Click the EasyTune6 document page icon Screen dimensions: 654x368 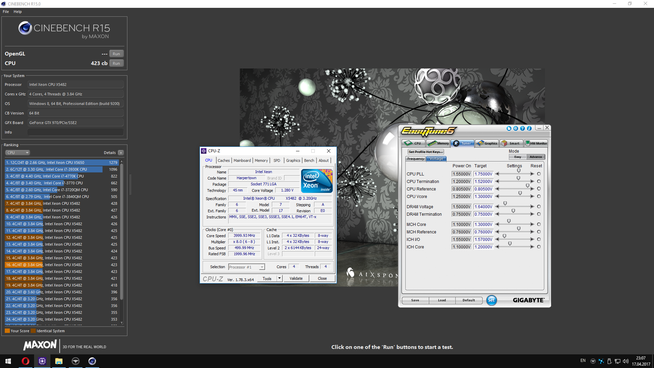point(509,128)
